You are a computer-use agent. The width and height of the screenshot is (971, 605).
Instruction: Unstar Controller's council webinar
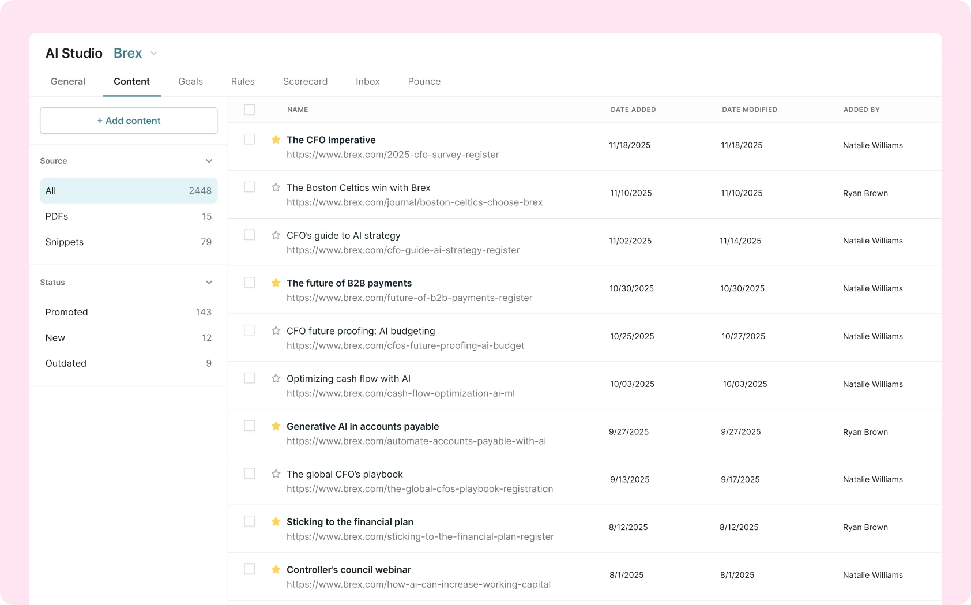(x=276, y=569)
